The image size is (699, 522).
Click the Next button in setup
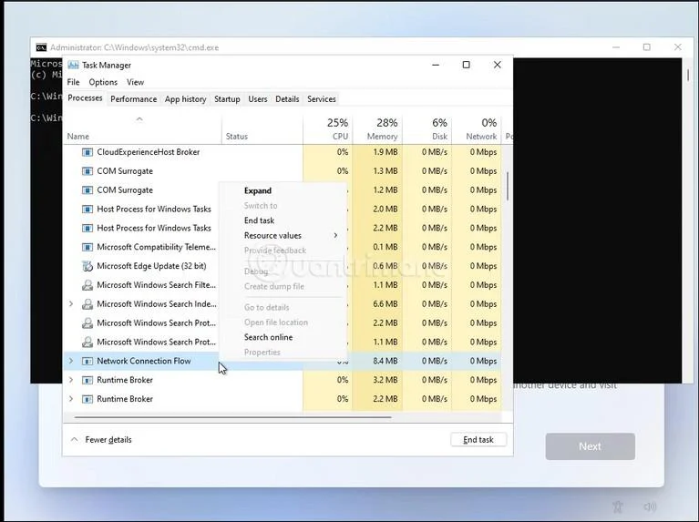[x=591, y=446]
